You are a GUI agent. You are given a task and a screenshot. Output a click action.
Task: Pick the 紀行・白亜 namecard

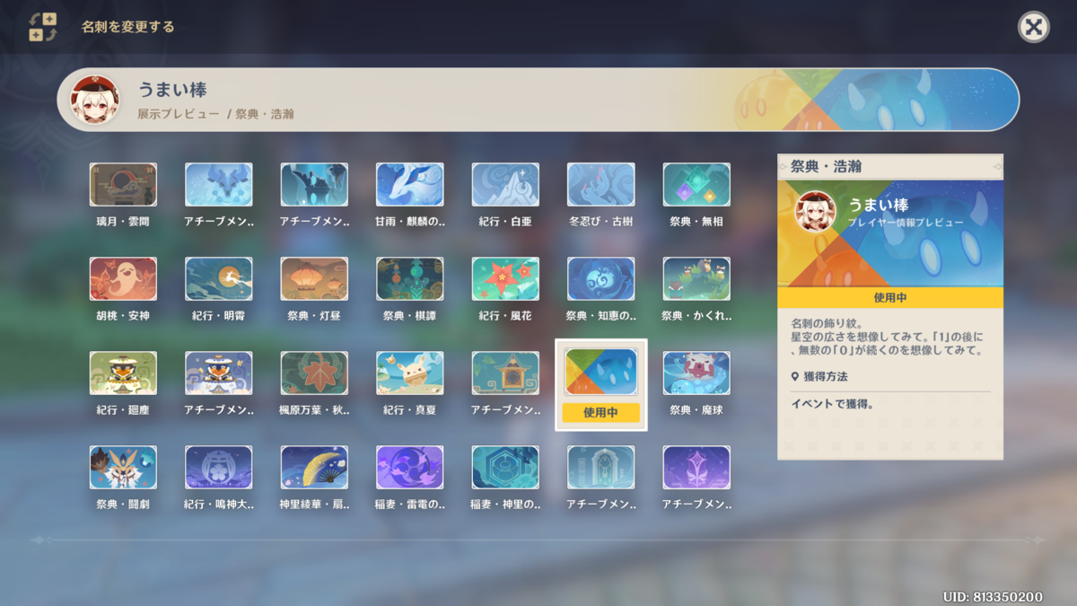pyautogui.click(x=505, y=185)
